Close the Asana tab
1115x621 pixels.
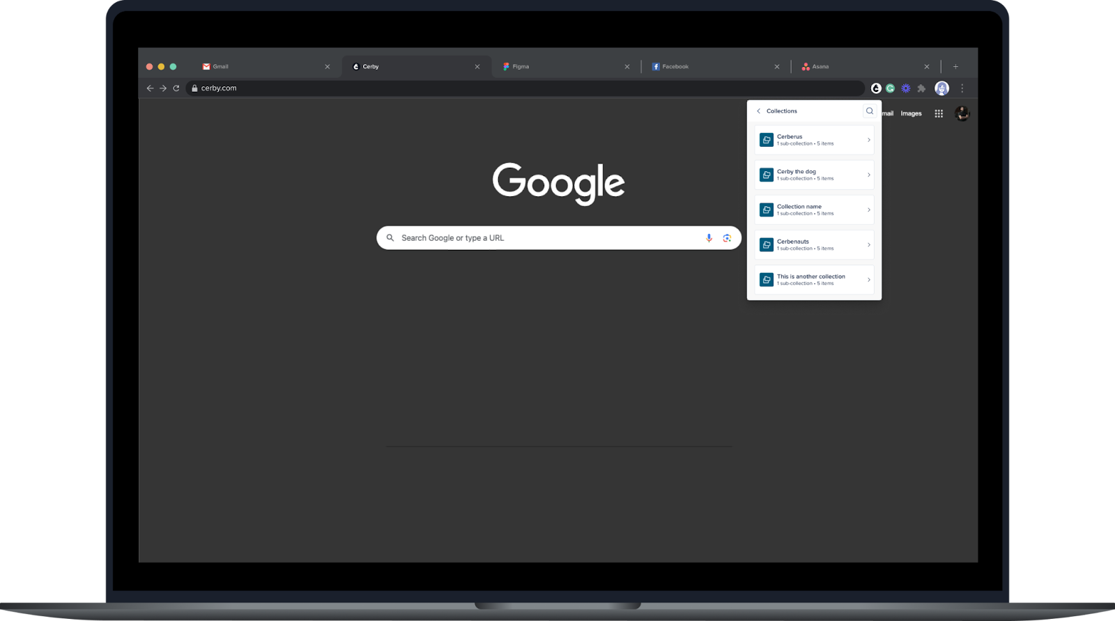tap(927, 67)
